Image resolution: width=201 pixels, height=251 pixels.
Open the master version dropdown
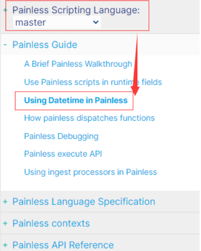(x=57, y=22)
